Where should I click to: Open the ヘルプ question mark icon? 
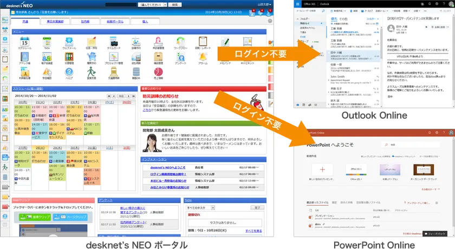tap(69, 72)
